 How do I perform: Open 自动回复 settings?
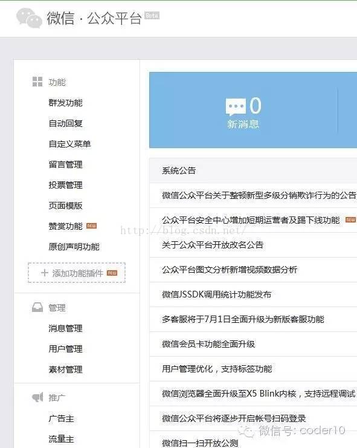tap(66, 123)
